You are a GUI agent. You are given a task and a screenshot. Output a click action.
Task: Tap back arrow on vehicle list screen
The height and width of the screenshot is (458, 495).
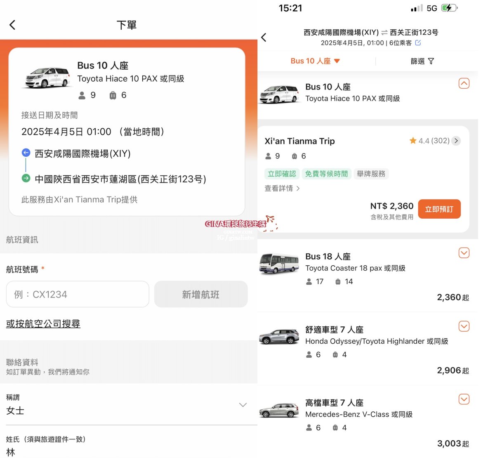[x=264, y=38]
